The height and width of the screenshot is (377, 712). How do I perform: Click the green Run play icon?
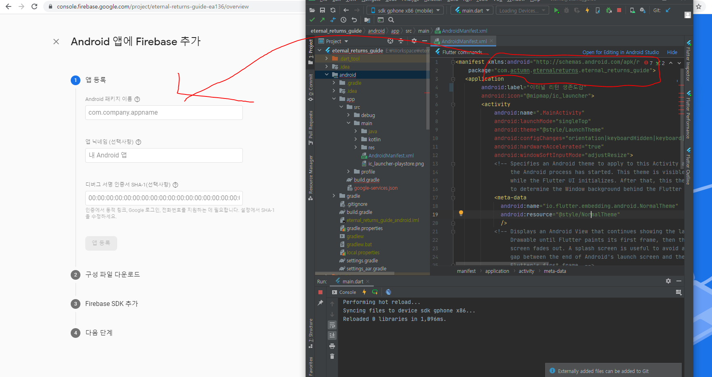556,10
